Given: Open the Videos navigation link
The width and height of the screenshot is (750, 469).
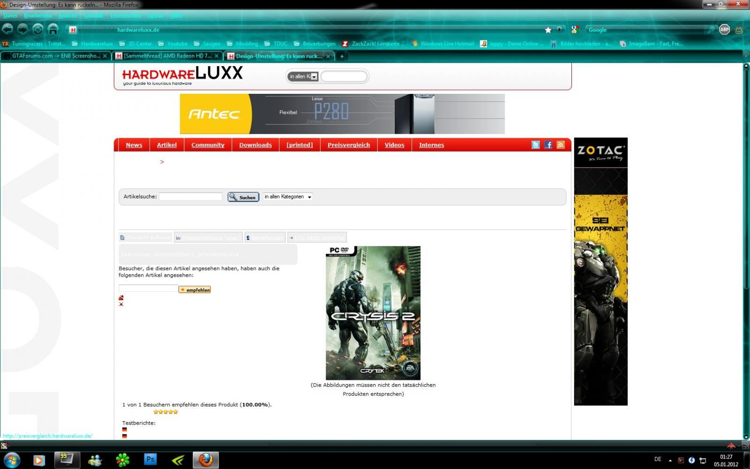Looking at the screenshot, I should pyautogui.click(x=394, y=145).
